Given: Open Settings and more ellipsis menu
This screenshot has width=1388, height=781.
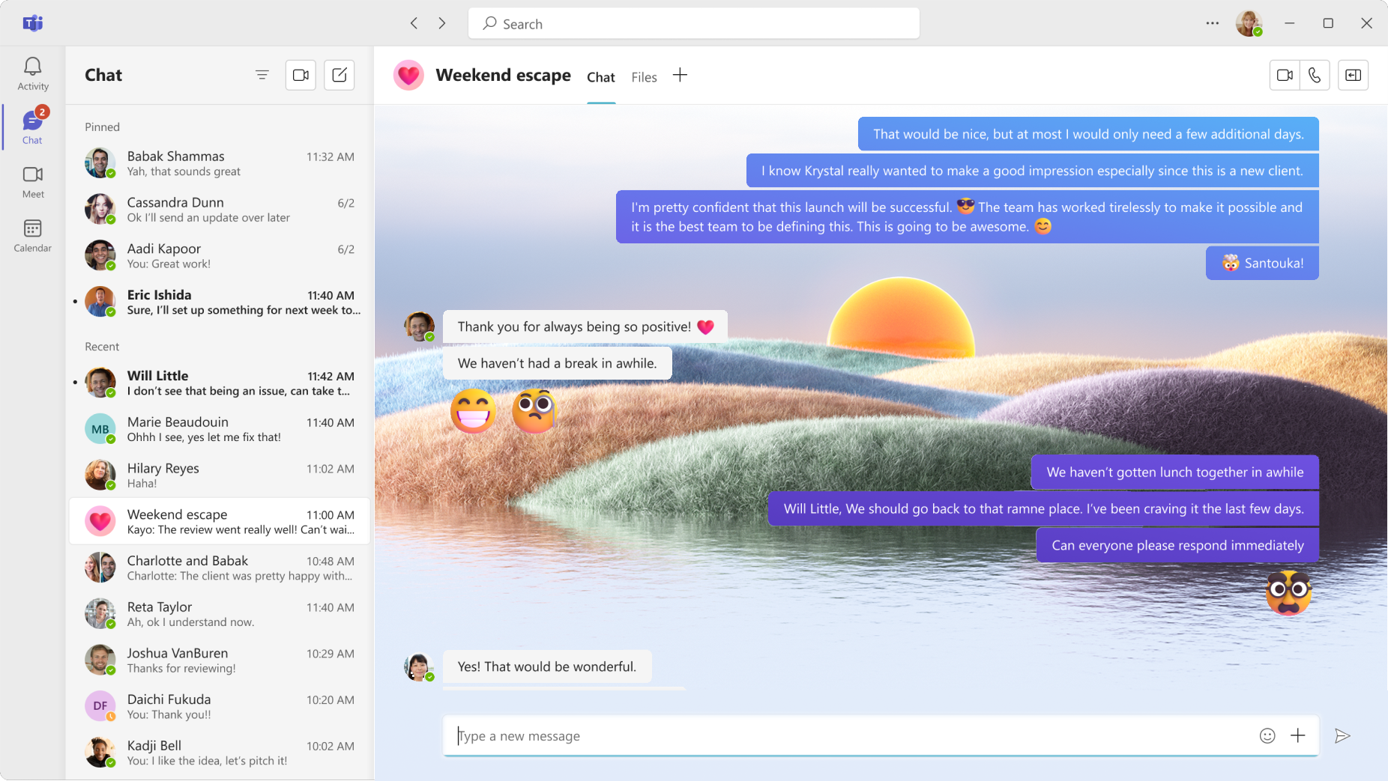Looking at the screenshot, I should [1212, 23].
